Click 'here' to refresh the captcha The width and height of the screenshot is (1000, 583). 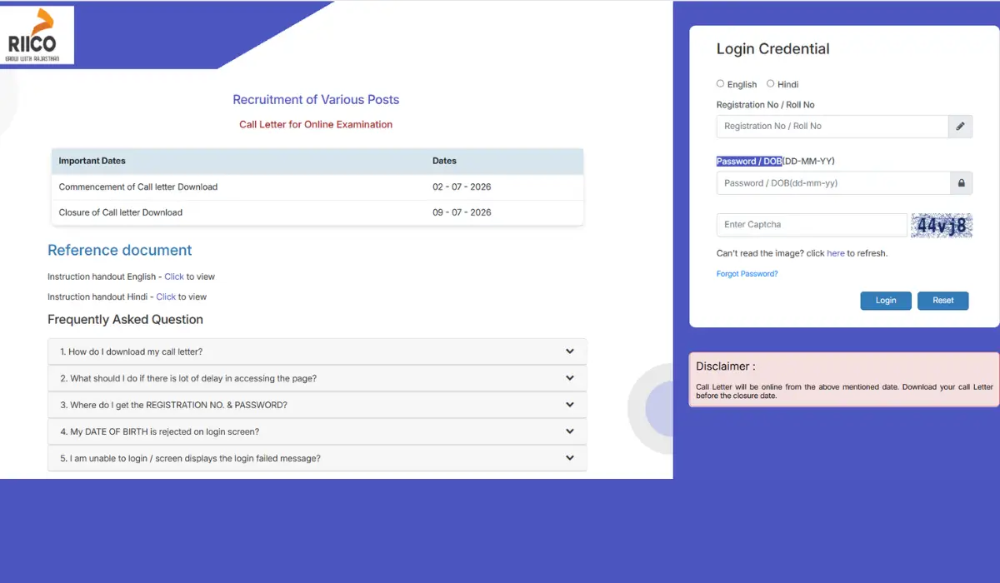pos(836,253)
